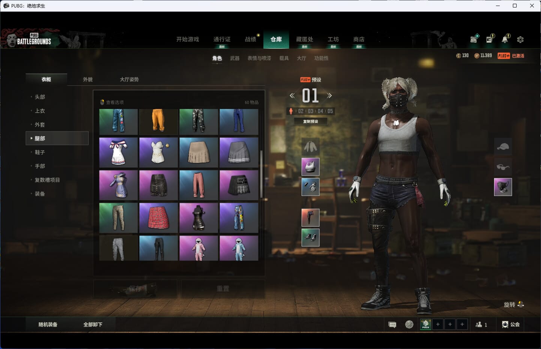This screenshot has width=541, height=349.
Task: Open the 藏匿处 main tab
Action: [x=305, y=39]
